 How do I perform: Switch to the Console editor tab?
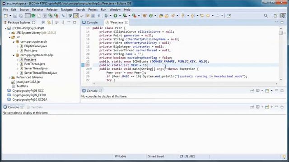(90, 22)
